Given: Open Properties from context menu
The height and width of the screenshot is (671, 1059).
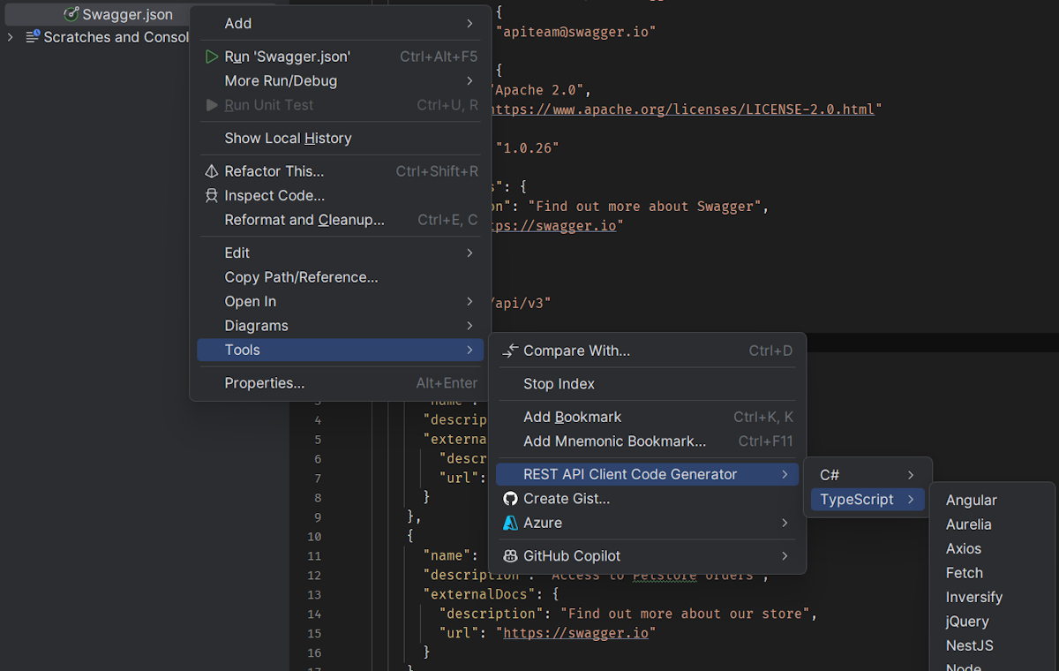Looking at the screenshot, I should 340,383.
